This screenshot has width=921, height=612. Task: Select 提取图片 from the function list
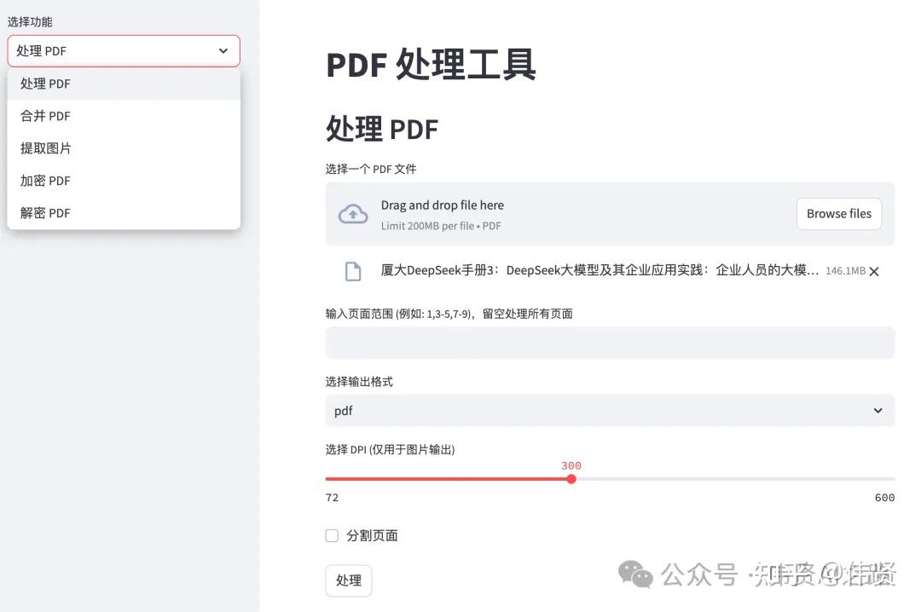click(x=45, y=147)
